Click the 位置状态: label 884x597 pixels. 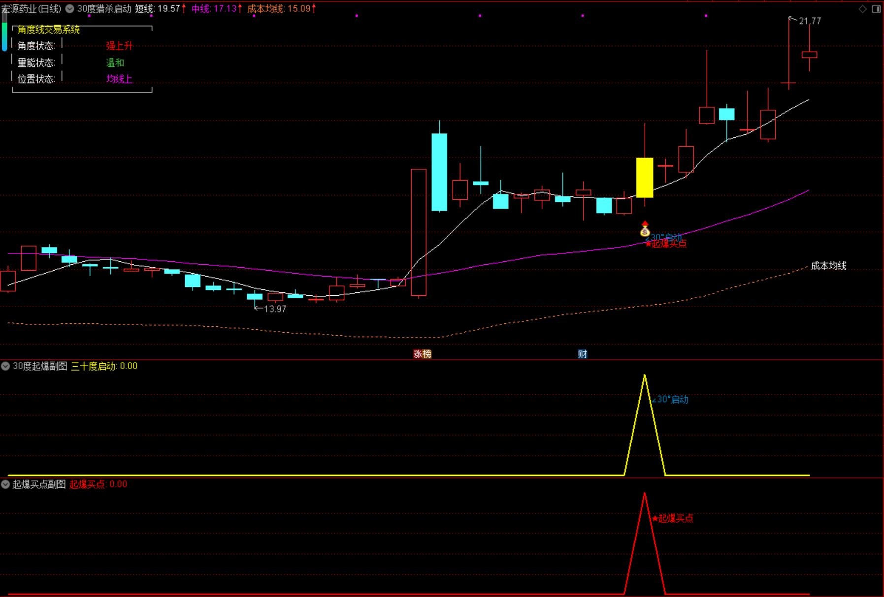point(36,79)
